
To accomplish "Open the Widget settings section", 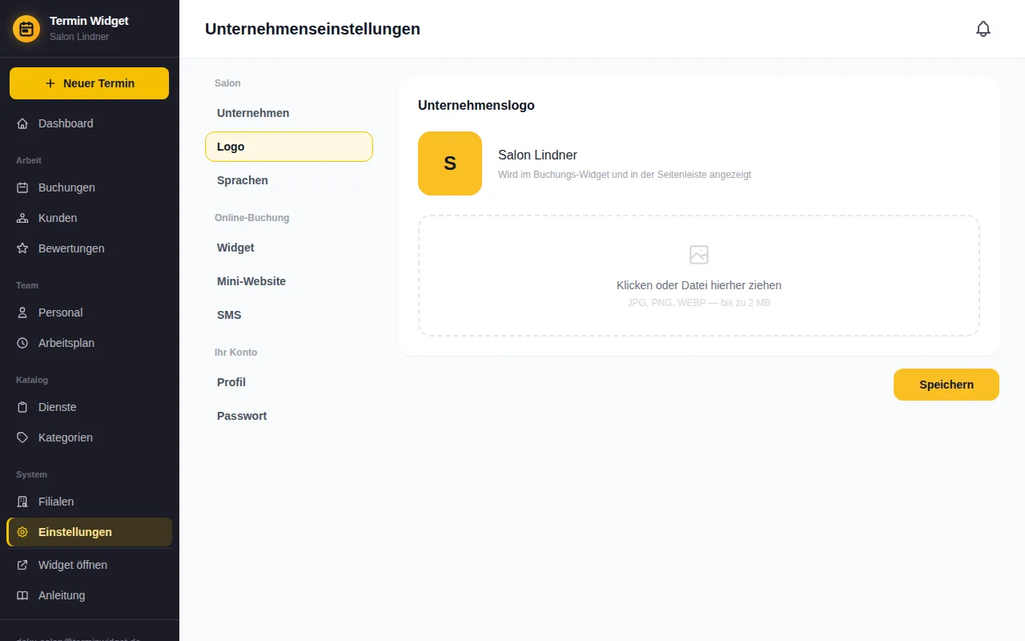I will [289, 248].
